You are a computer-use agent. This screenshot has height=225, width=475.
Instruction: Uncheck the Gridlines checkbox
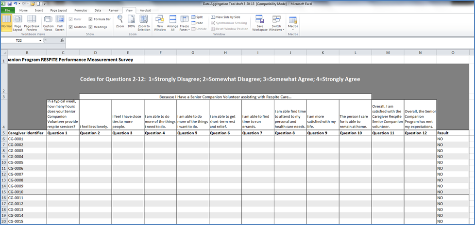[x=71, y=27]
